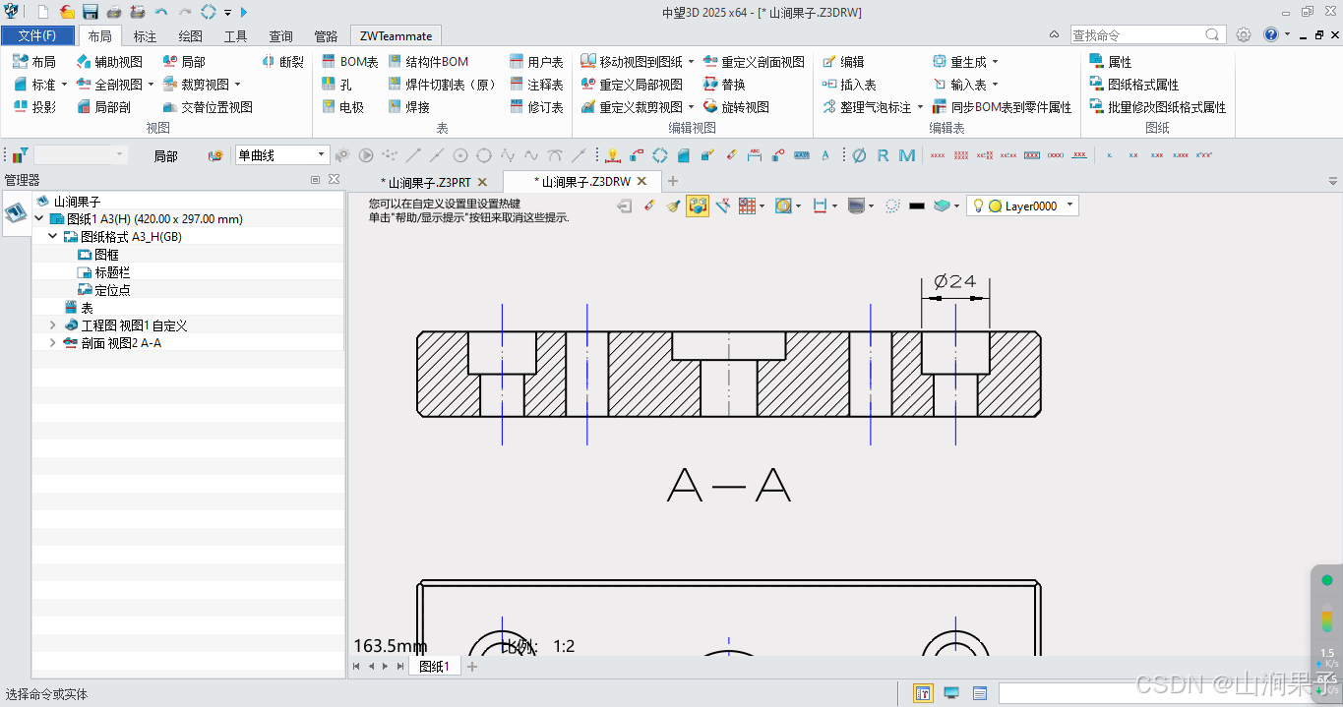Open the 重生成 dropdown arrow
Screen dimensions: 1343x707
[995, 61]
